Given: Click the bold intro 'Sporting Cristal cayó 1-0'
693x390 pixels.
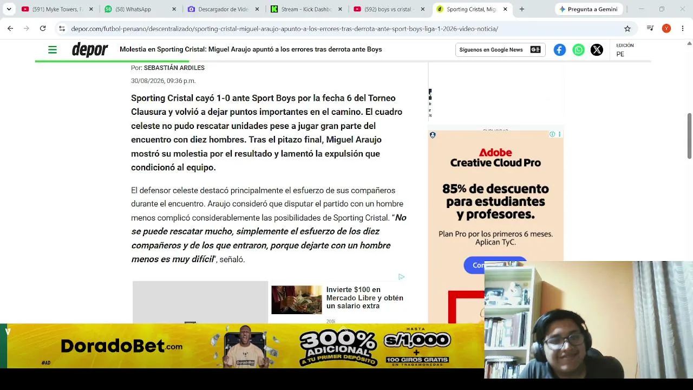Looking at the screenshot, I should point(267,133).
